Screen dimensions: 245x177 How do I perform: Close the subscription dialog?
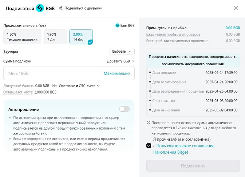(236, 8)
